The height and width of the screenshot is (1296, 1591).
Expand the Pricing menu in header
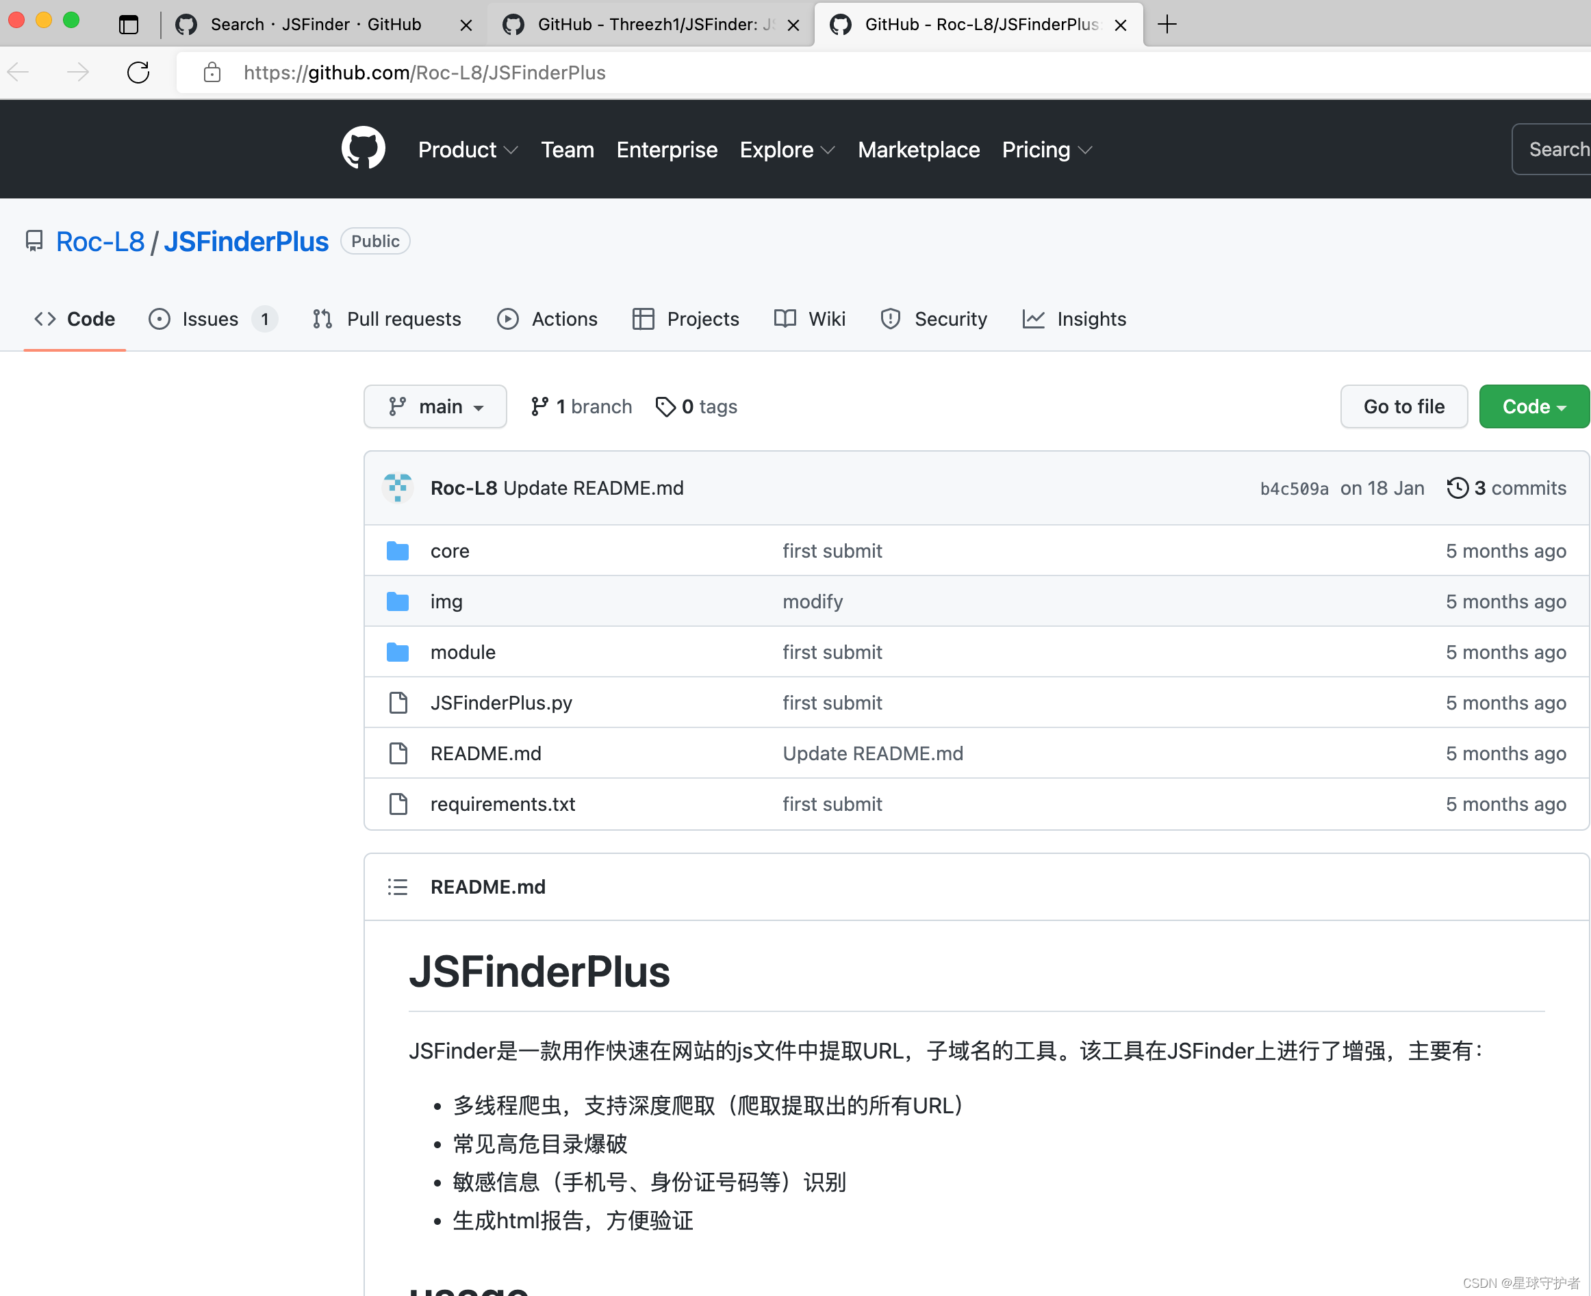pos(1047,150)
